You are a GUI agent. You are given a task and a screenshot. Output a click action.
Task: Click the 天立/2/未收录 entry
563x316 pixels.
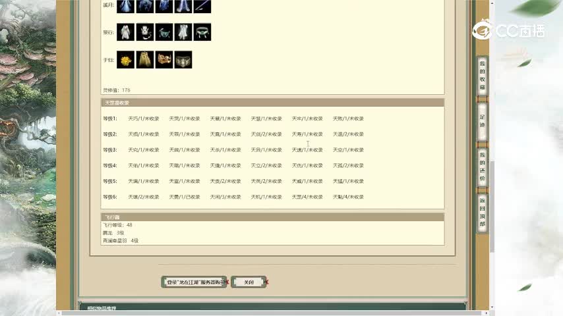coord(266,165)
